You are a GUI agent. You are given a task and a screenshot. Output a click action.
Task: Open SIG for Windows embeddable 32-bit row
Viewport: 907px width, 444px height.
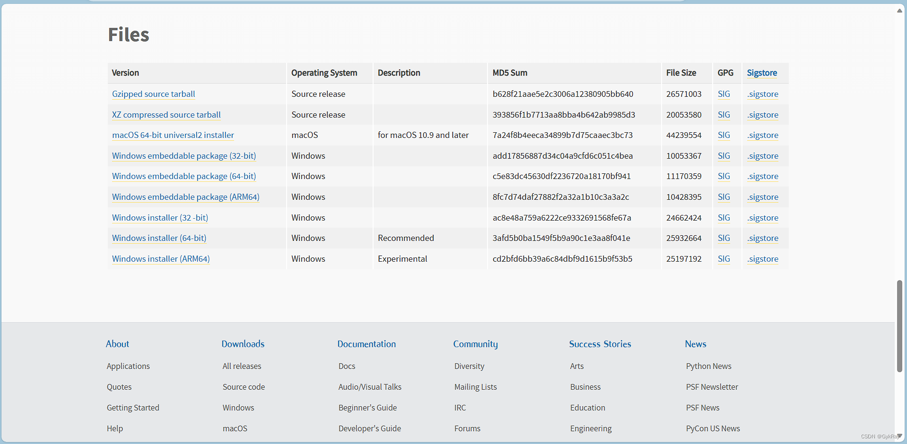[x=724, y=156]
